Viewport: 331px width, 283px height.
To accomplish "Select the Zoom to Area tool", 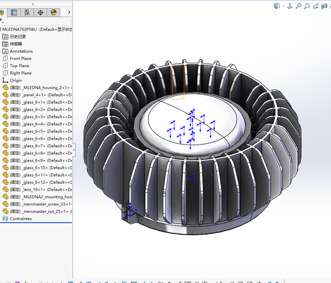I will (307, 6).
